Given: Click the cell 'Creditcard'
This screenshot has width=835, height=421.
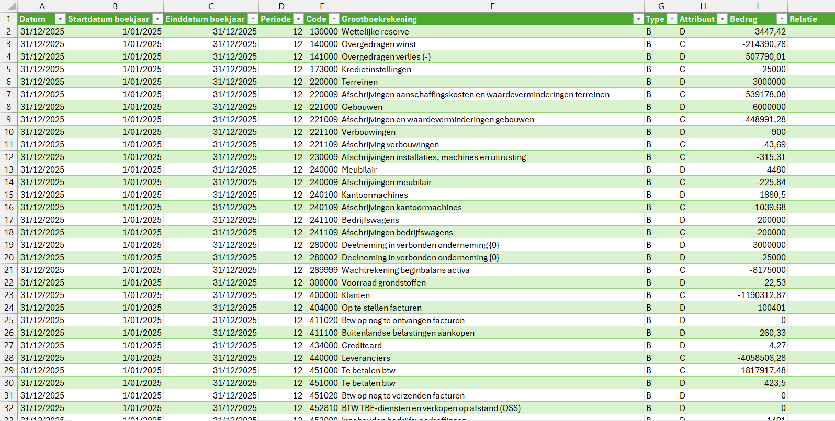Looking at the screenshot, I should [492, 345].
